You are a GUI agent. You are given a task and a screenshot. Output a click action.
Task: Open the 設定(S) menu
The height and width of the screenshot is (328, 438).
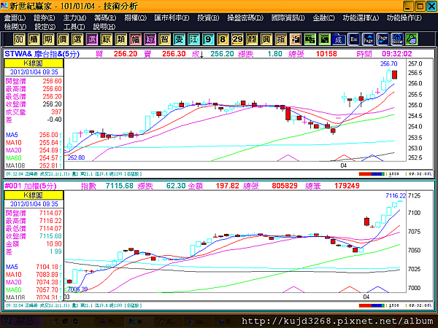(x=45, y=27)
